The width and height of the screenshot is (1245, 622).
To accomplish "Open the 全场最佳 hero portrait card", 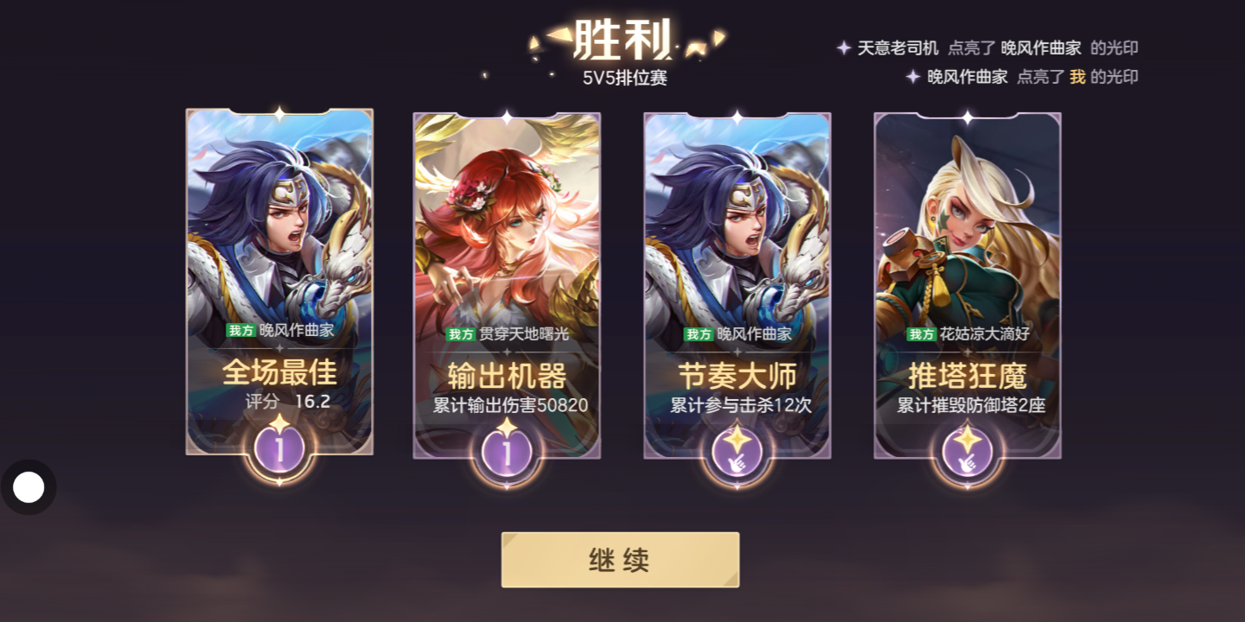I will [279, 281].
